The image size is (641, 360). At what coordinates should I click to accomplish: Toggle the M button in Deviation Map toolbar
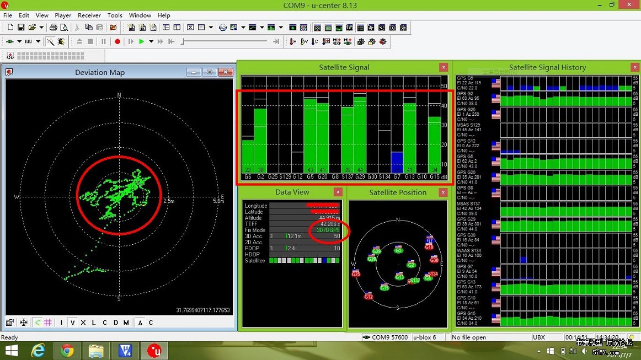pos(126,323)
